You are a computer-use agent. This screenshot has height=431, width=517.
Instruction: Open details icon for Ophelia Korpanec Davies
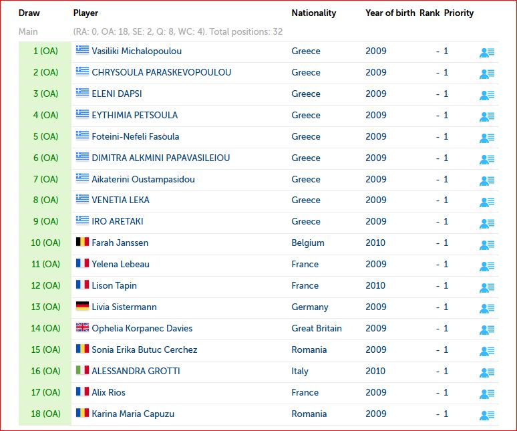[486, 329]
